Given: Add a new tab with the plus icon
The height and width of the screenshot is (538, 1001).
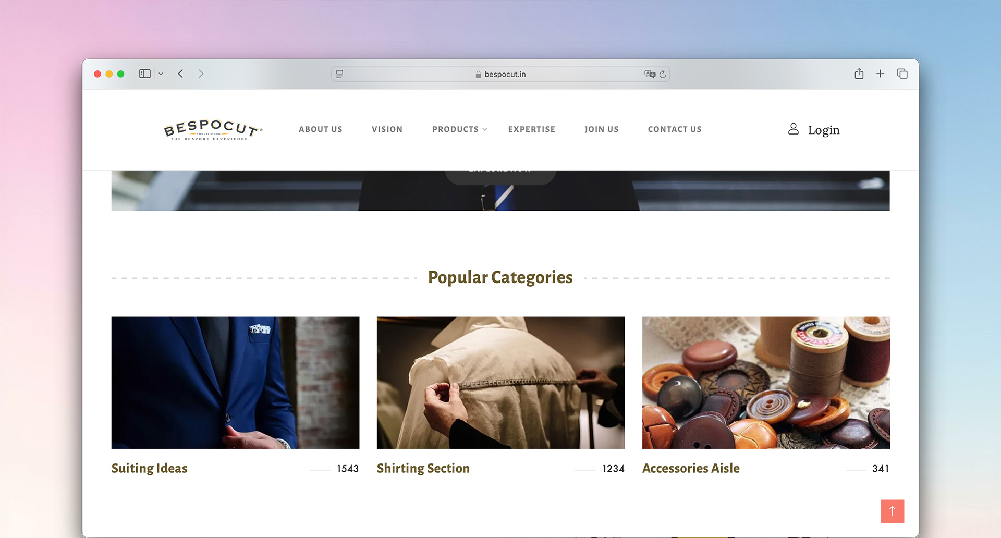Looking at the screenshot, I should (x=881, y=74).
